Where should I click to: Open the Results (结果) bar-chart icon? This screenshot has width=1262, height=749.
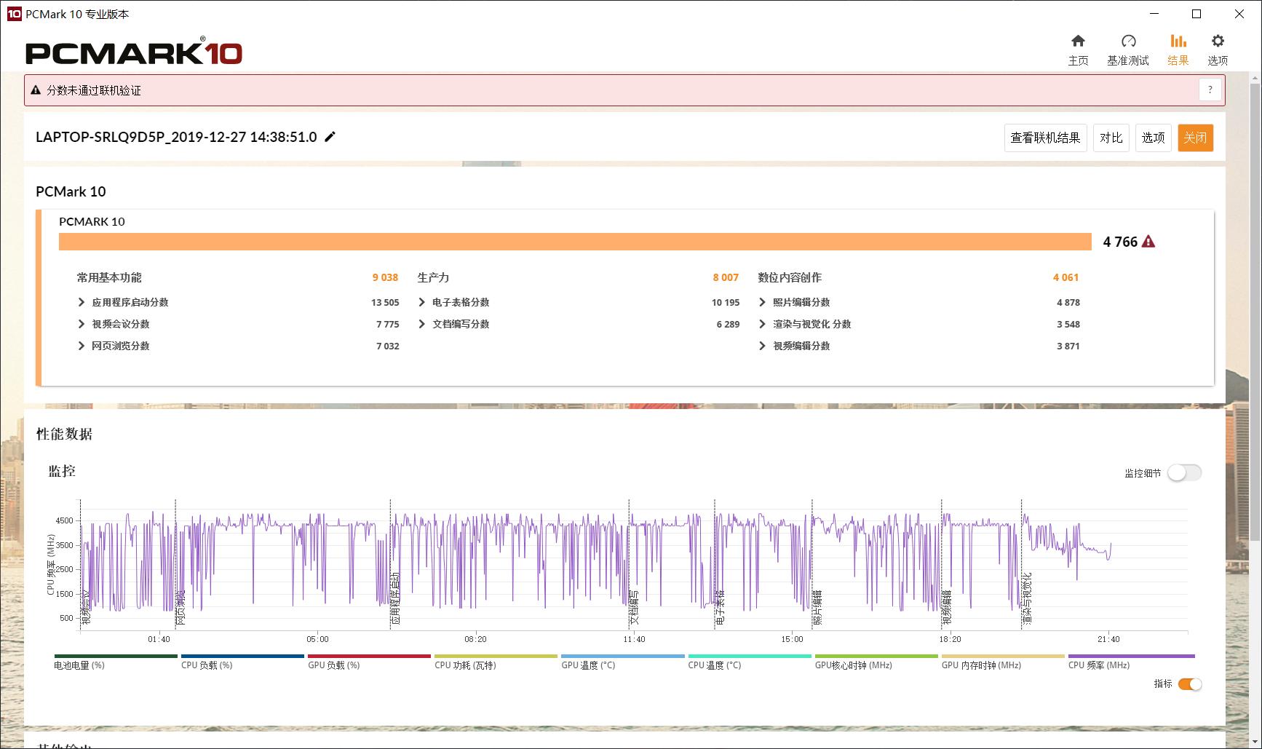pos(1178,41)
